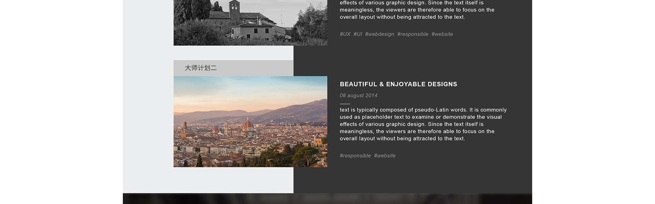Viewport: 655px width, 204px height.
Task: Open the Florence cityscape photo
Action: (250, 121)
